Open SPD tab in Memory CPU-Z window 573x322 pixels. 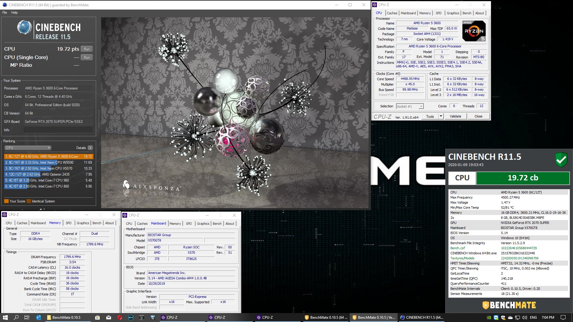[x=69, y=223]
